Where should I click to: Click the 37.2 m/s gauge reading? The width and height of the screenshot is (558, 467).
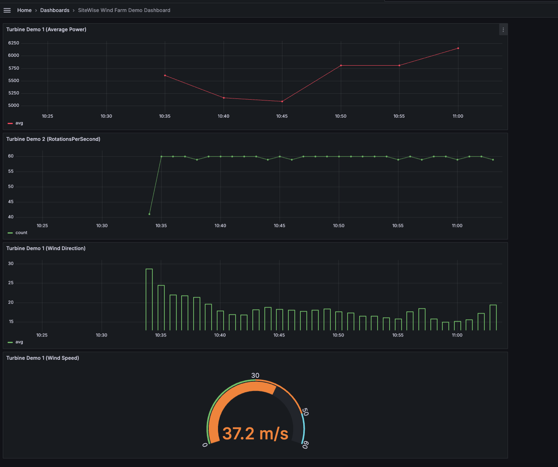[x=255, y=433]
